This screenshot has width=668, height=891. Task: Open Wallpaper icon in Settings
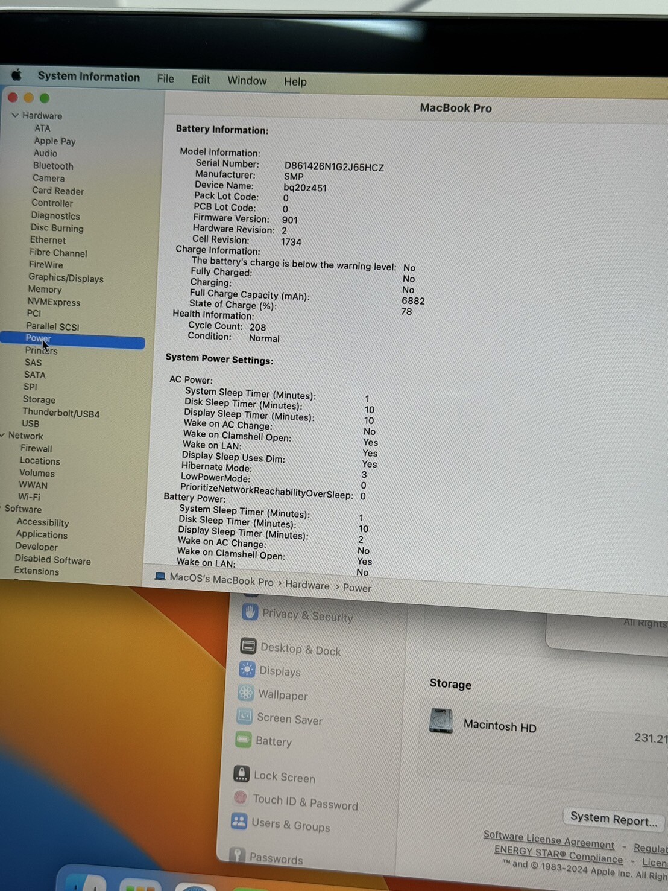pos(245,693)
